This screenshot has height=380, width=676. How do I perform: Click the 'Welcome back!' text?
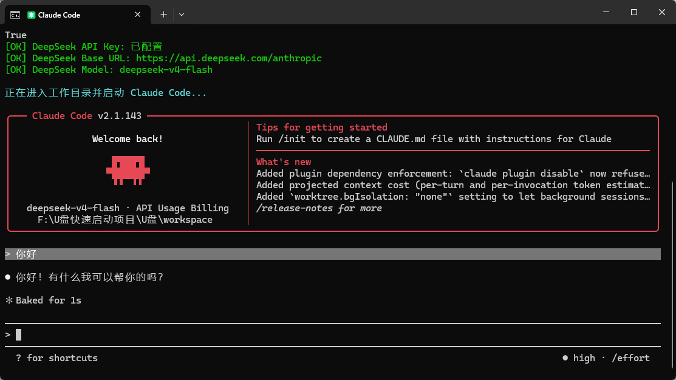128,139
